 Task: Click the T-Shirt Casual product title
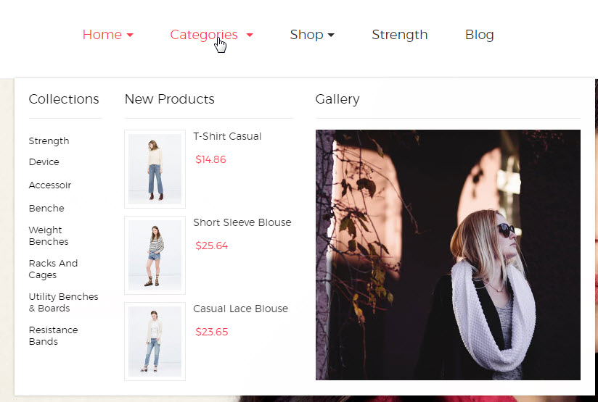point(227,136)
